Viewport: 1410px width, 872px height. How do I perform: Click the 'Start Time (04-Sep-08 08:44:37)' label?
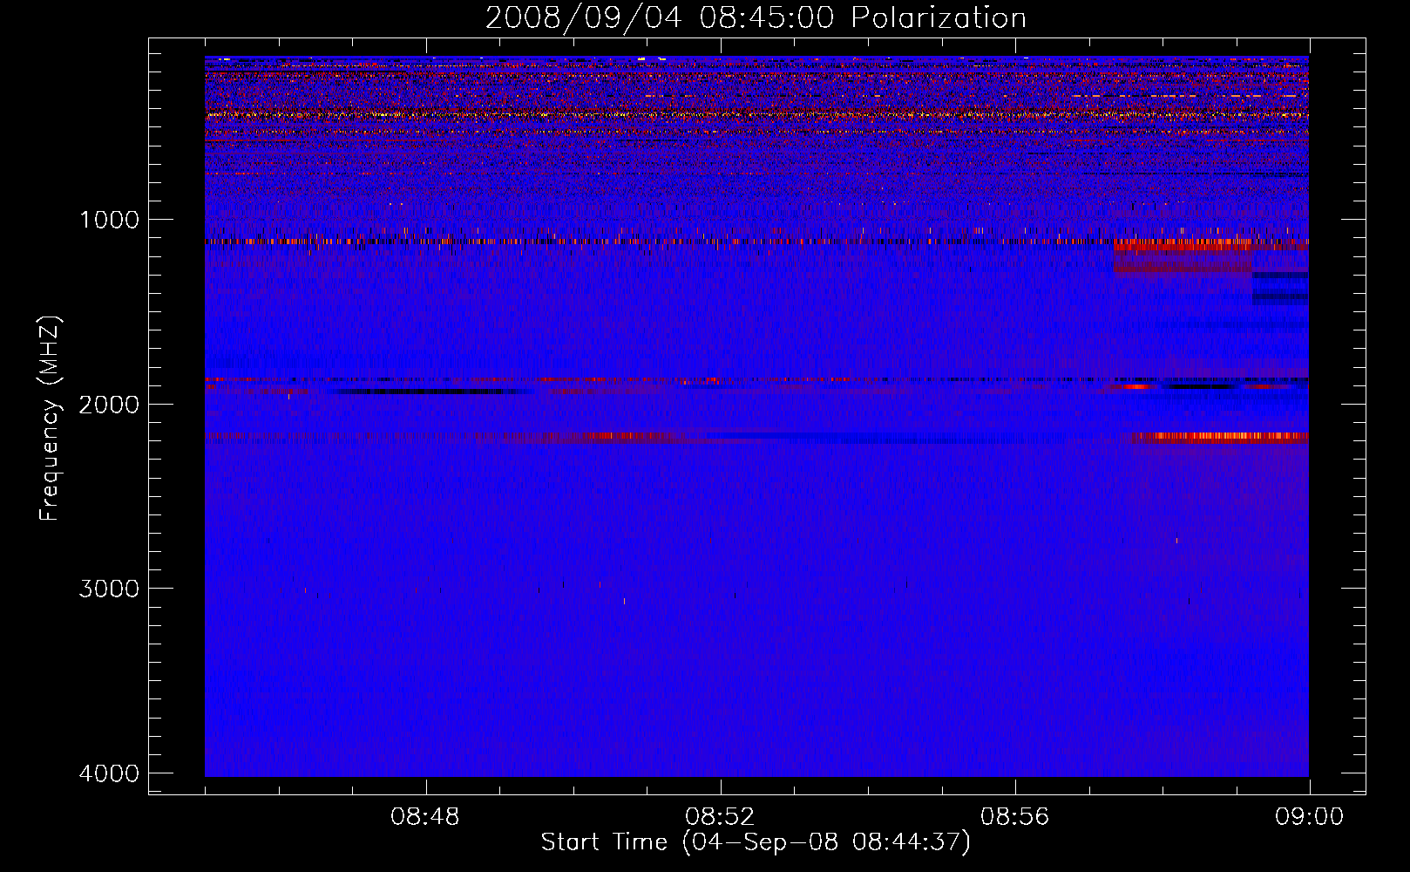point(756,842)
